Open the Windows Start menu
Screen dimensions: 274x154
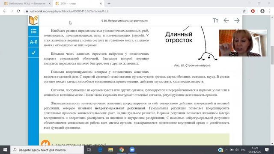5,150
